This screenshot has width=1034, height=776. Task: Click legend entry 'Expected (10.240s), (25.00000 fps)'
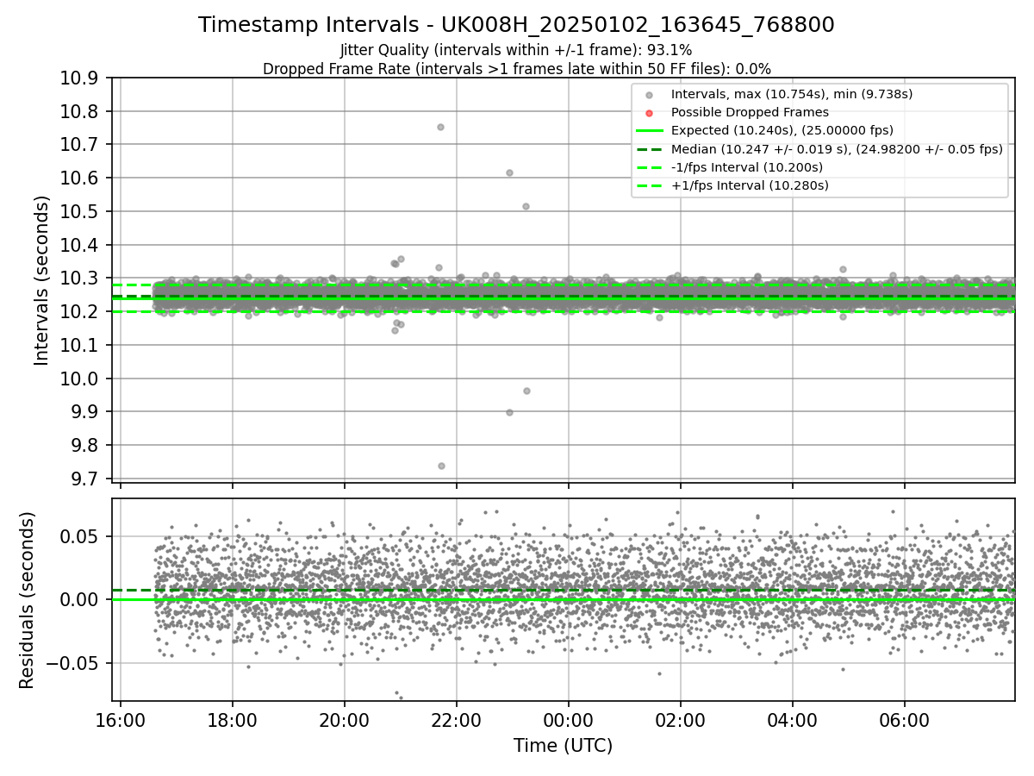pos(782,130)
